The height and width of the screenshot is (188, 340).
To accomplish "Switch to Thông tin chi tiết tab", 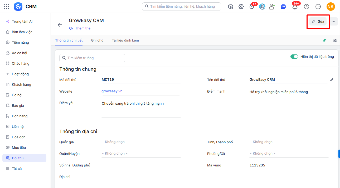I will pyautogui.click(x=69, y=40).
